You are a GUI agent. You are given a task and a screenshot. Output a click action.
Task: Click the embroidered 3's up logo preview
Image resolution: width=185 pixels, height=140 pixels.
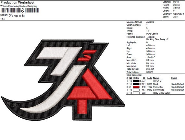[63, 80]
